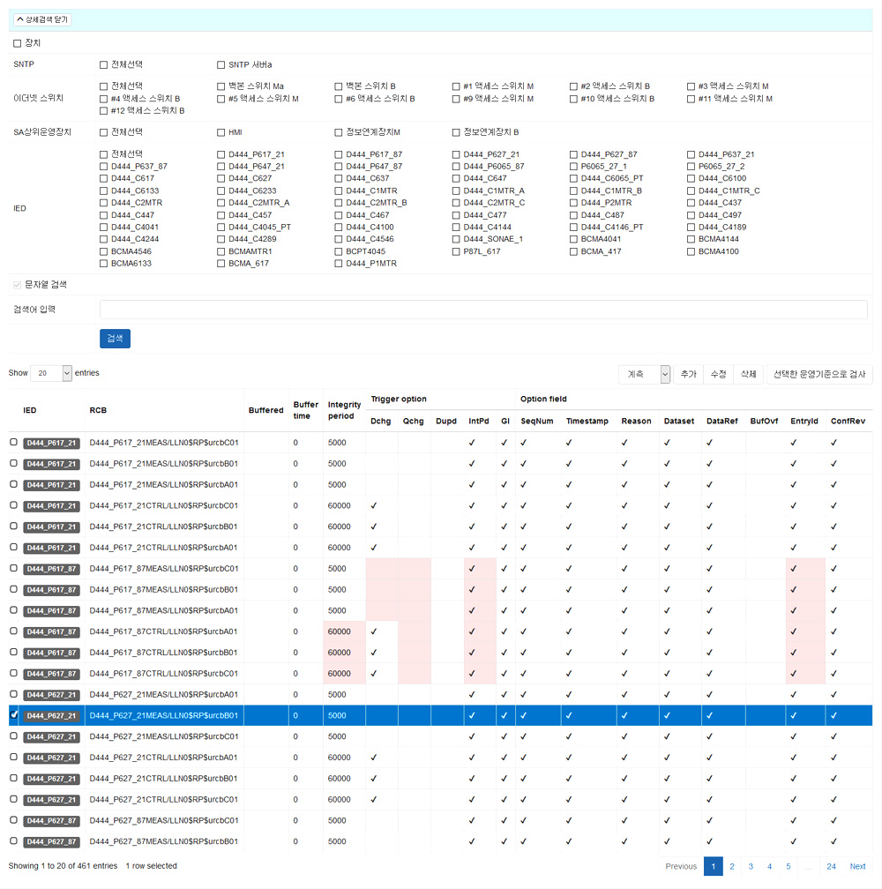Collapse the 상세검색 닫기 detail search panel
882x889 pixels.
click(x=42, y=19)
